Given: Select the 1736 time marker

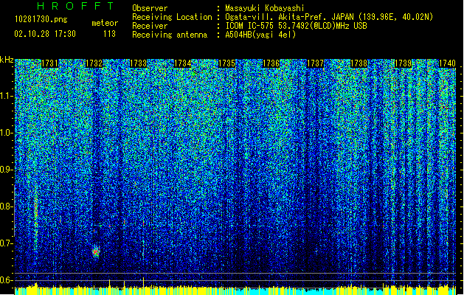Looking at the screenshot, I should click(x=271, y=63).
